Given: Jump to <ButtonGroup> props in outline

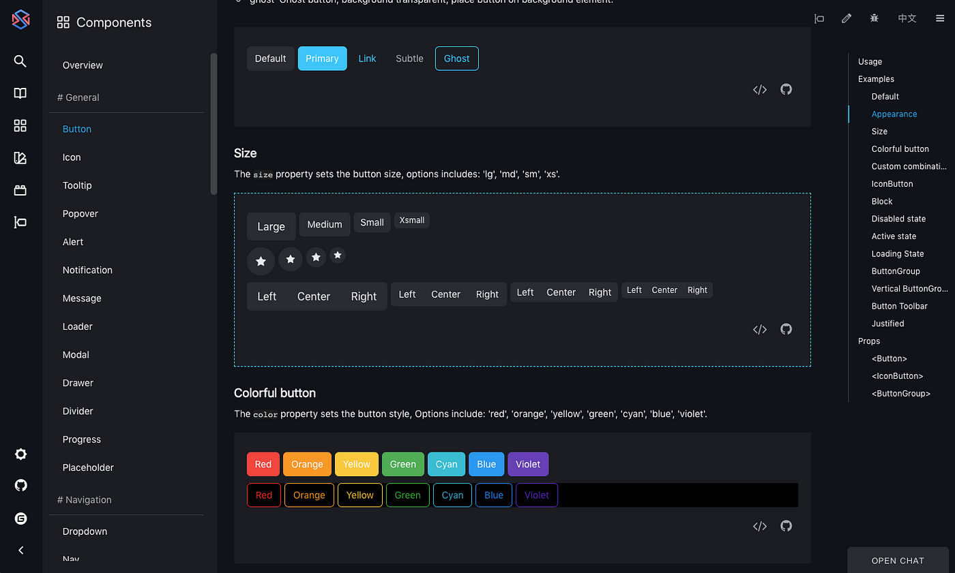Looking at the screenshot, I should click(x=900, y=393).
